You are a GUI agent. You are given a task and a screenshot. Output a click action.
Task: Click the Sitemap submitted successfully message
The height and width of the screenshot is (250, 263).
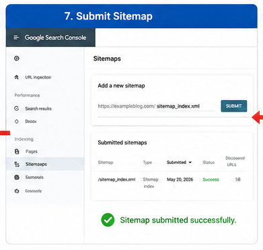[x=178, y=220]
